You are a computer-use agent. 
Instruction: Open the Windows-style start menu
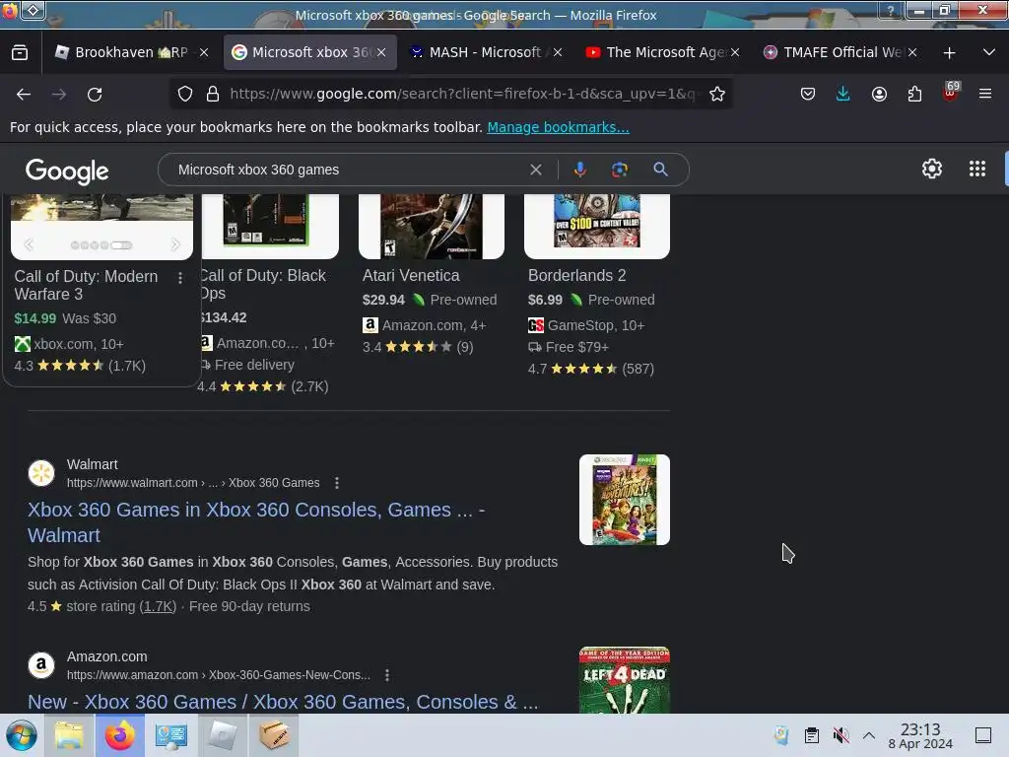coord(22,735)
